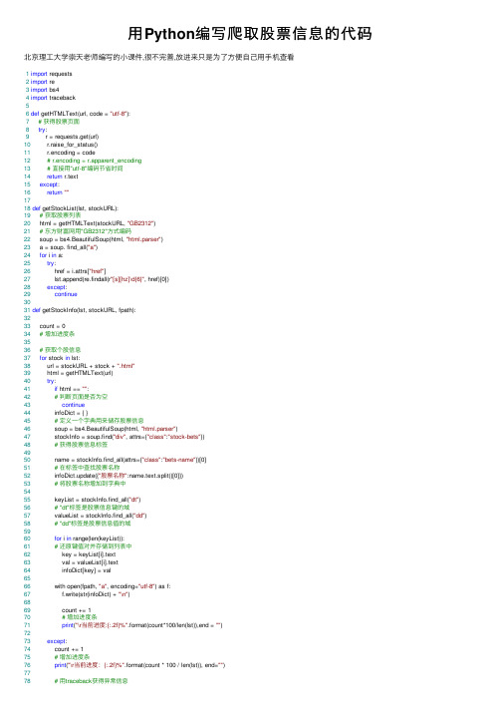Click the comment containing "utf-8" on line 13
Viewport: 502px width, 711px height.
(85, 169)
